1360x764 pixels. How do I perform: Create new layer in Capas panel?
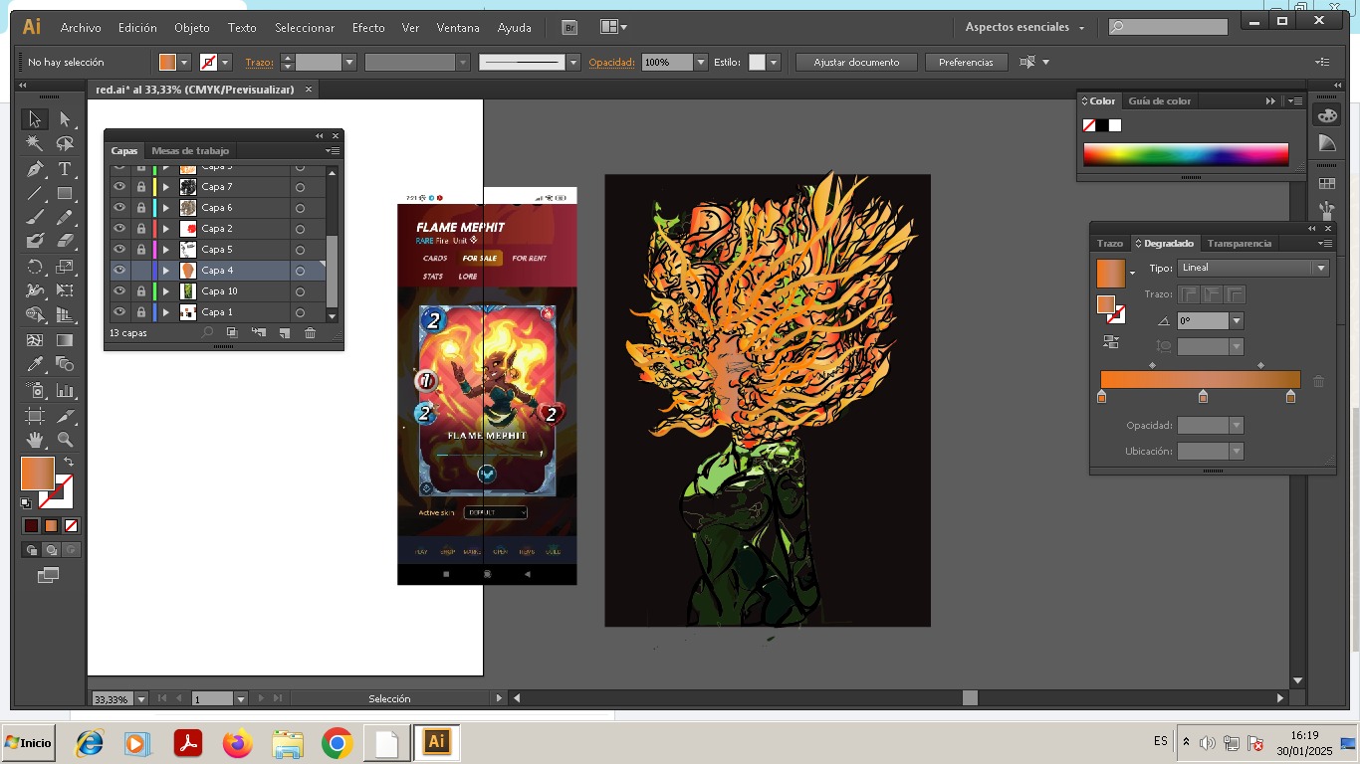(284, 333)
